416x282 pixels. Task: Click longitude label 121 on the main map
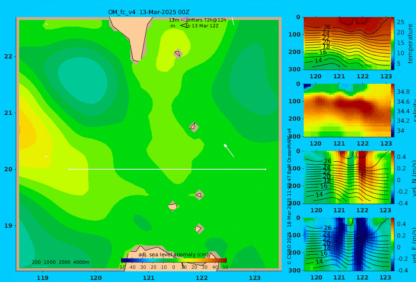[149, 278]
